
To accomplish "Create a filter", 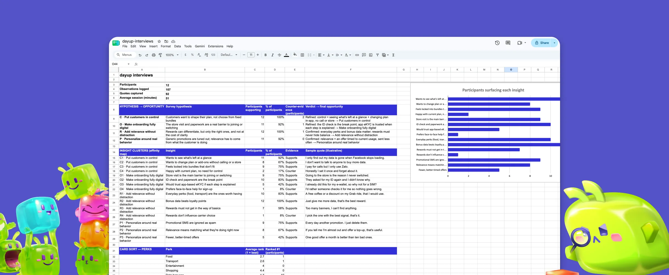I will pyautogui.click(x=377, y=55).
